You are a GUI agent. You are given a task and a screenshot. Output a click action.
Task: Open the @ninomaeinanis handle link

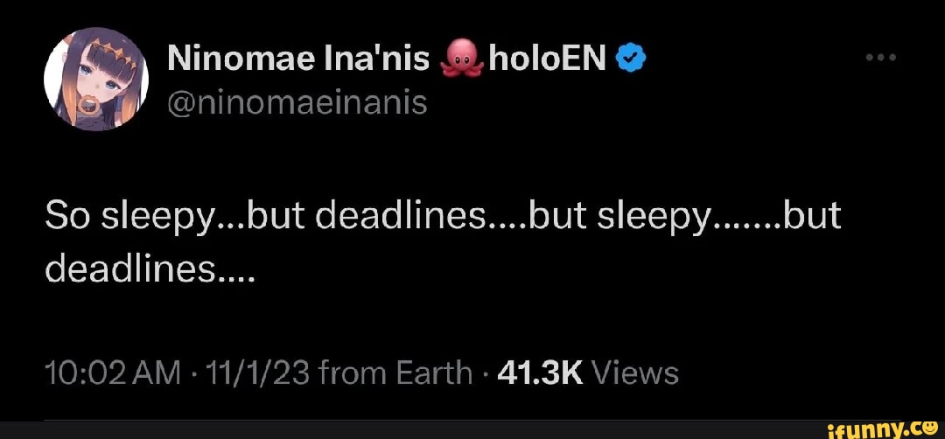click(296, 103)
